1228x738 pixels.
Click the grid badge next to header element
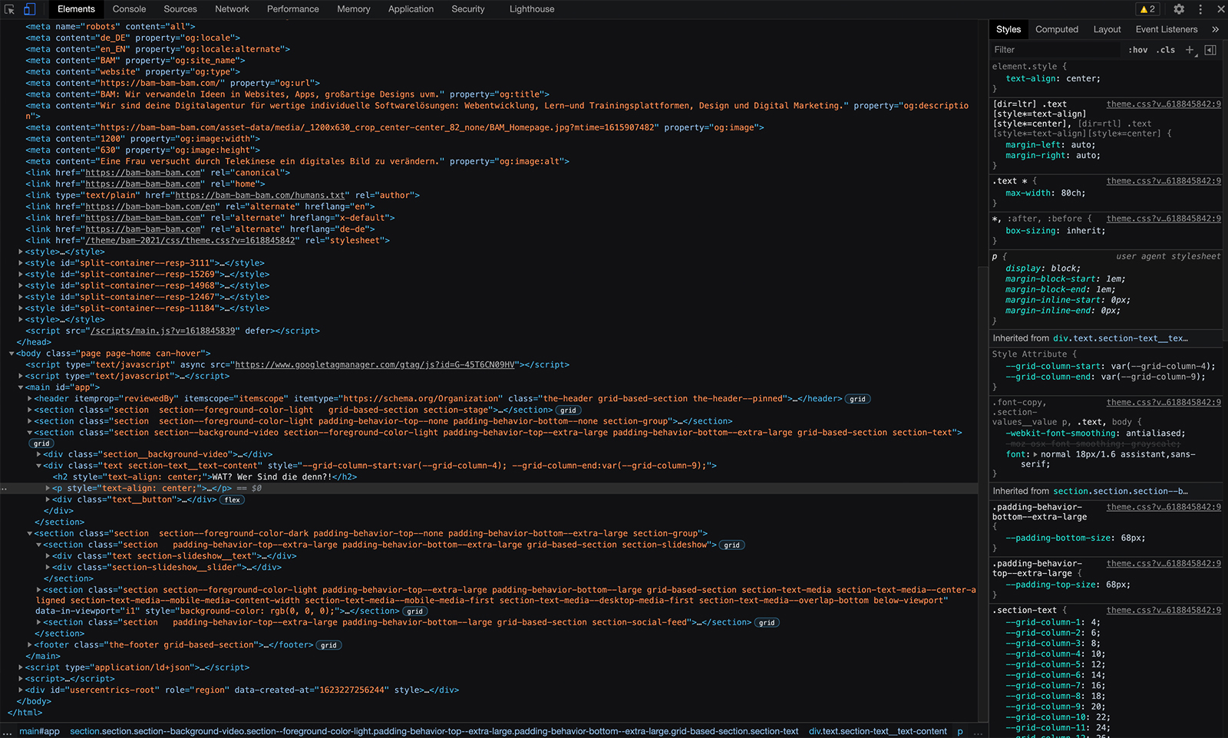pyautogui.click(x=857, y=399)
